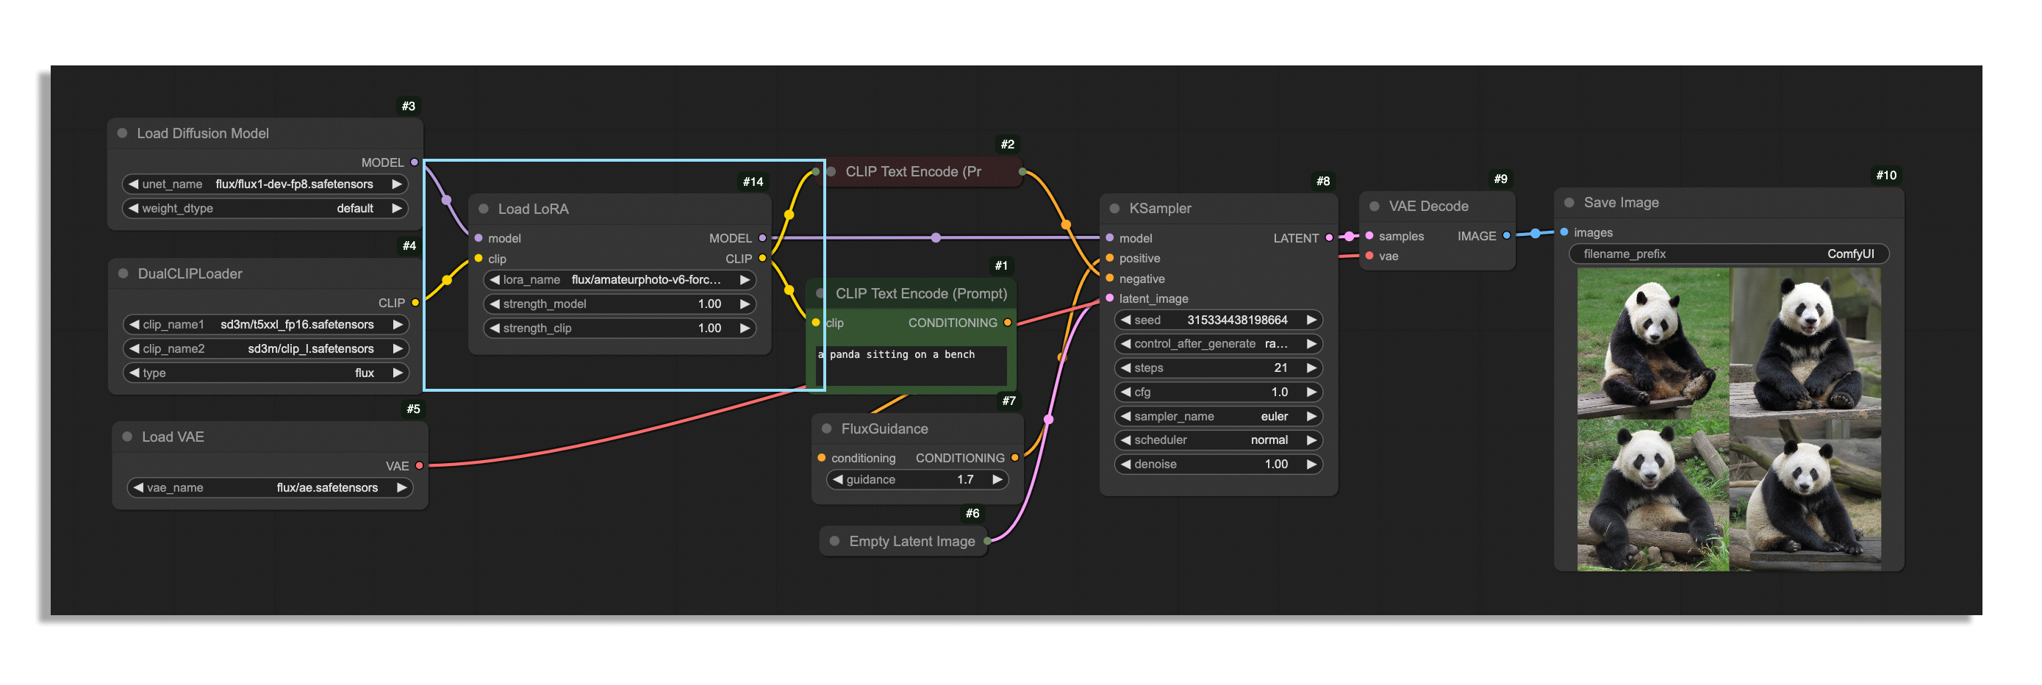This screenshot has height=685, width=2042.
Task: Click the prompt text 'a panda sitting on a bench'
Action: 897,354
